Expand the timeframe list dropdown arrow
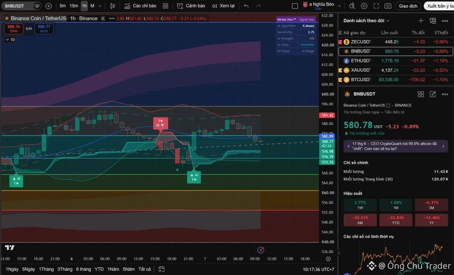Image resolution: width=454 pixels, height=275 pixels. click(x=100, y=6)
